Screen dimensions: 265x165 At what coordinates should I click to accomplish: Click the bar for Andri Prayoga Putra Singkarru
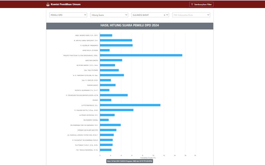(141, 55)
